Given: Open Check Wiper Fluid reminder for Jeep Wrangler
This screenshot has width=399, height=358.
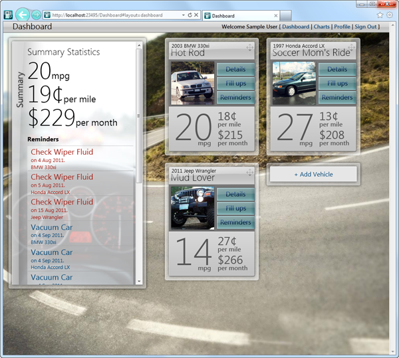Looking at the screenshot, I should (80, 209).
